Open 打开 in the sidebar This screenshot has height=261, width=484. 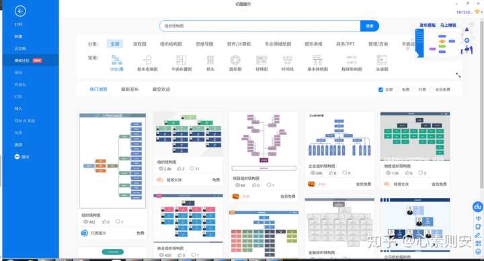[x=18, y=24]
